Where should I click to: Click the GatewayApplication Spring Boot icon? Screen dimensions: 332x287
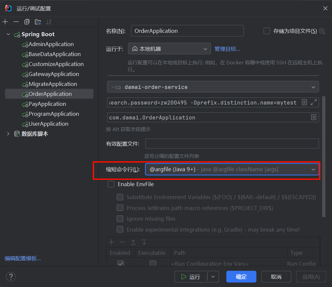[25, 74]
